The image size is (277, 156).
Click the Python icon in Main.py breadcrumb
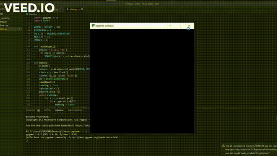[x=27, y=14]
